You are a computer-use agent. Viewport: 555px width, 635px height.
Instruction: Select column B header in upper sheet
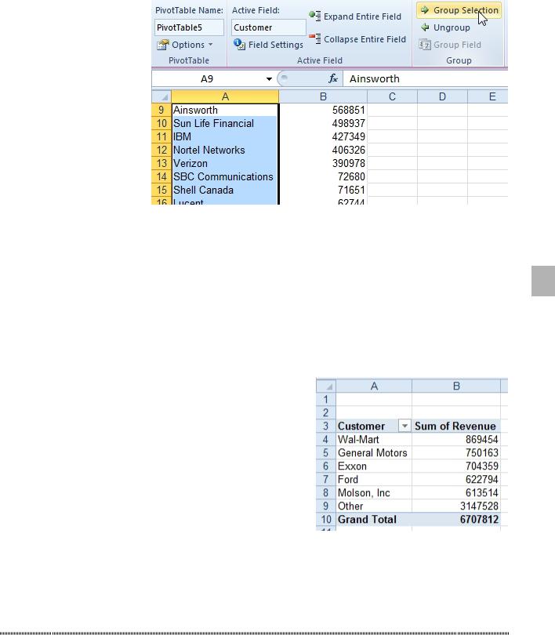click(x=323, y=96)
